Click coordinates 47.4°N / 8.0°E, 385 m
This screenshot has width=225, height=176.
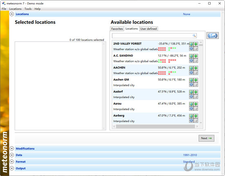point(171,104)
